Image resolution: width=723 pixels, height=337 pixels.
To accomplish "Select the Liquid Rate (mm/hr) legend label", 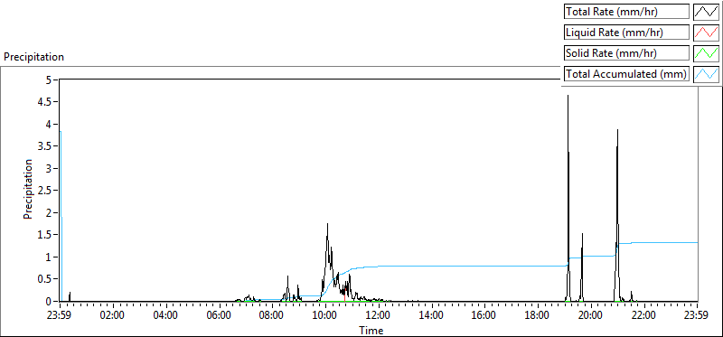I will (x=626, y=33).
